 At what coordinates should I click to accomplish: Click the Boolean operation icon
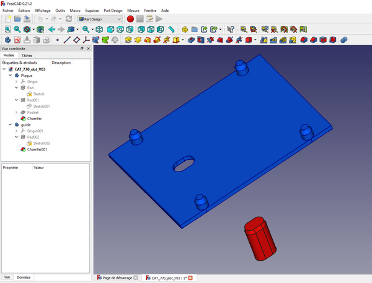point(345,40)
